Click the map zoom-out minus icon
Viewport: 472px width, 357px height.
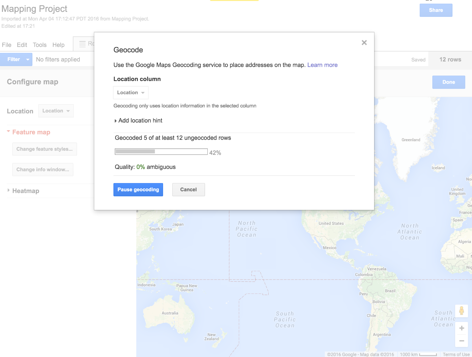pyautogui.click(x=461, y=340)
